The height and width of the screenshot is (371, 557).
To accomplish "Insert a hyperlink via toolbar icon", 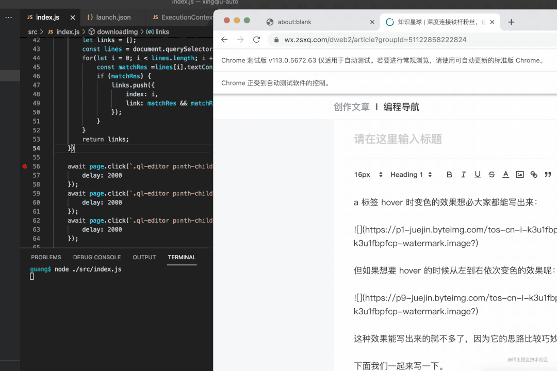I will tap(534, 175).
